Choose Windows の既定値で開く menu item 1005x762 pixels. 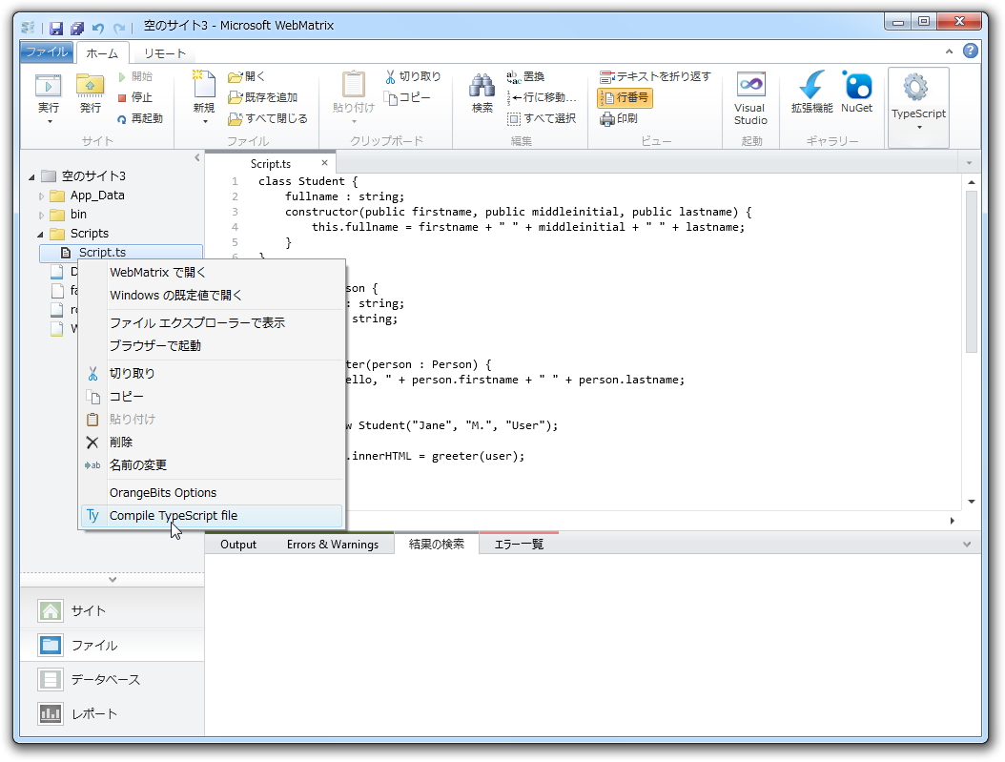[212, 296]
